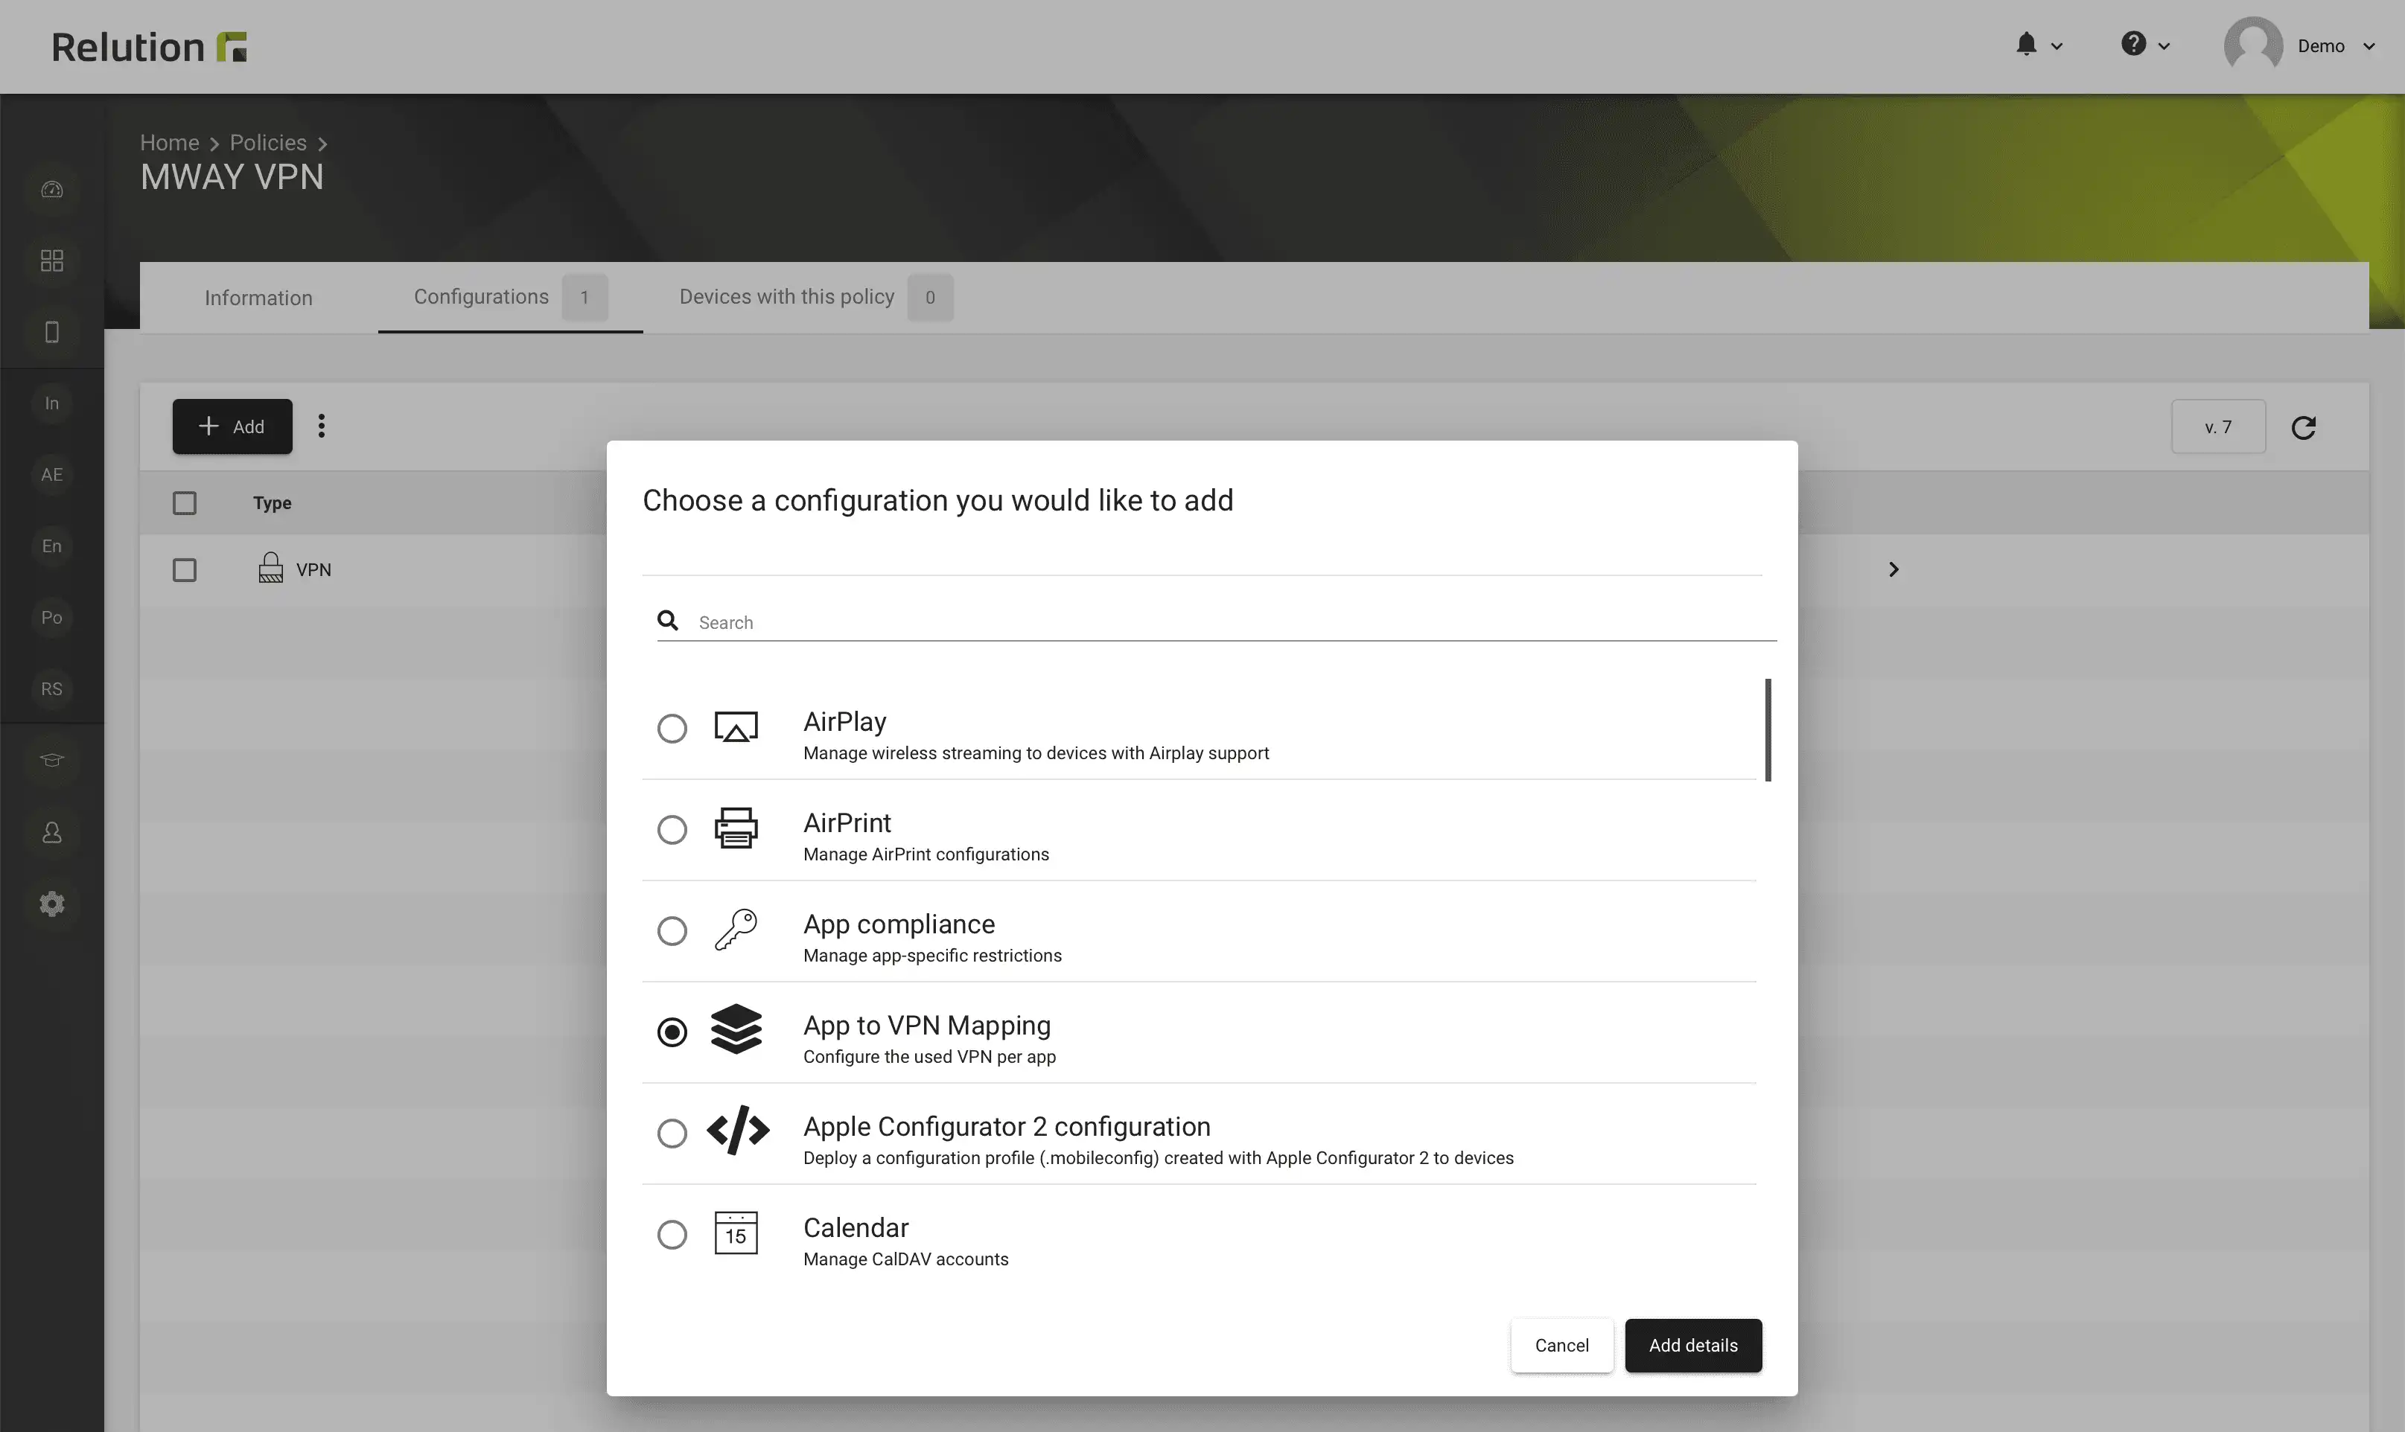Open the devices phone sidebar icon

point(52,332)
